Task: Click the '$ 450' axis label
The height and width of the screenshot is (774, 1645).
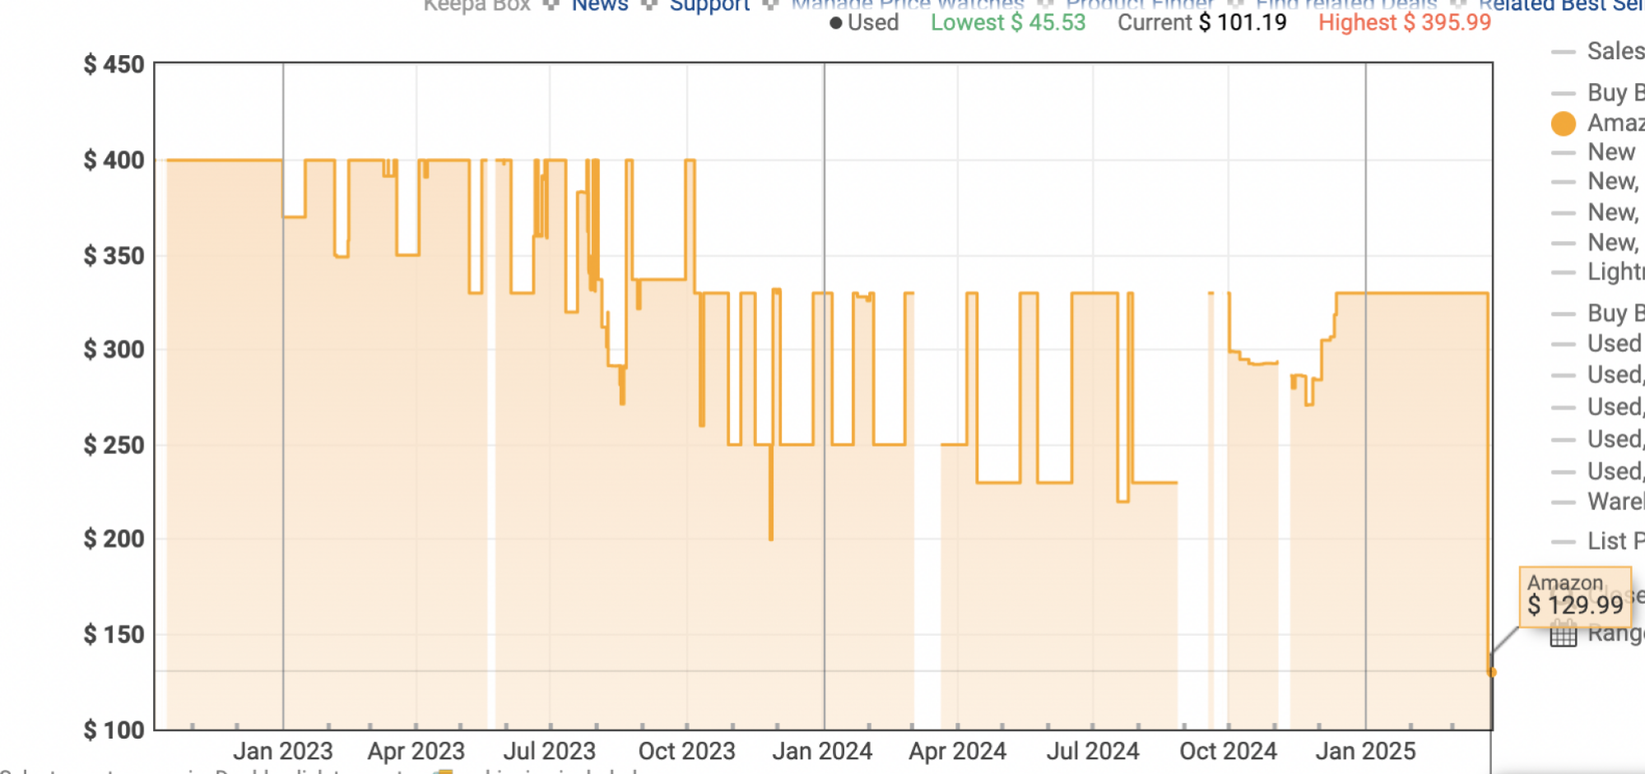Action: (x=114, y=64)
